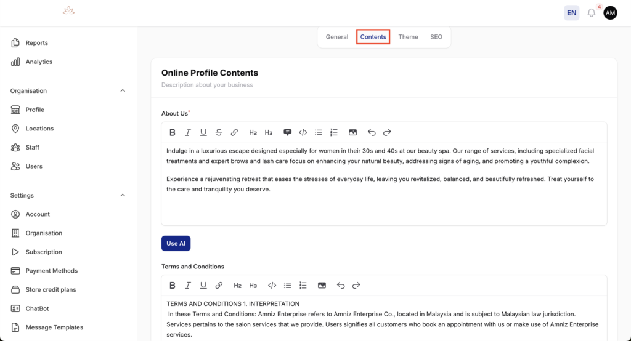Switch to the Theme tab
631x341 pixels.
point(408,37)
